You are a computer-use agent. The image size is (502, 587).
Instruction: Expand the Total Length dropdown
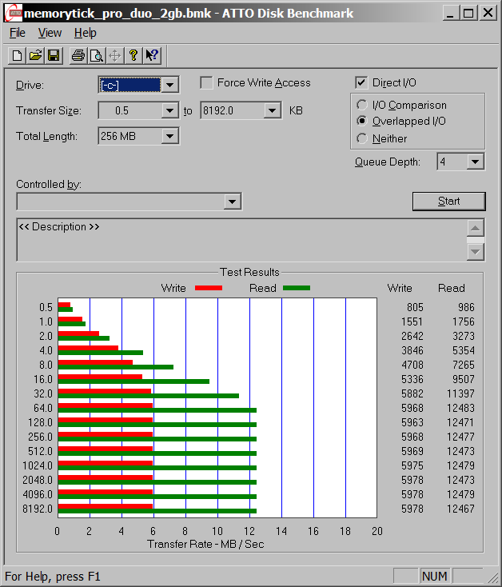tap(169, 137)
